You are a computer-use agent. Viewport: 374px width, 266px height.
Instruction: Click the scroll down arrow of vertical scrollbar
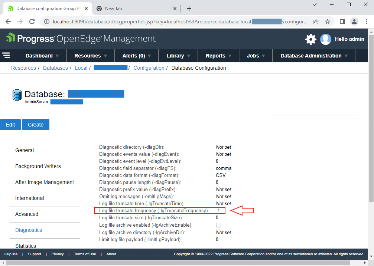(x=371, y=256)
